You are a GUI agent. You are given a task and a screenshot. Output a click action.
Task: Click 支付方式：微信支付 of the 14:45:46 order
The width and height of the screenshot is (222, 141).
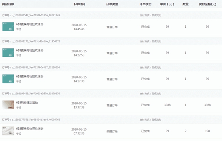pyautogui.click(x=151, y=15)
